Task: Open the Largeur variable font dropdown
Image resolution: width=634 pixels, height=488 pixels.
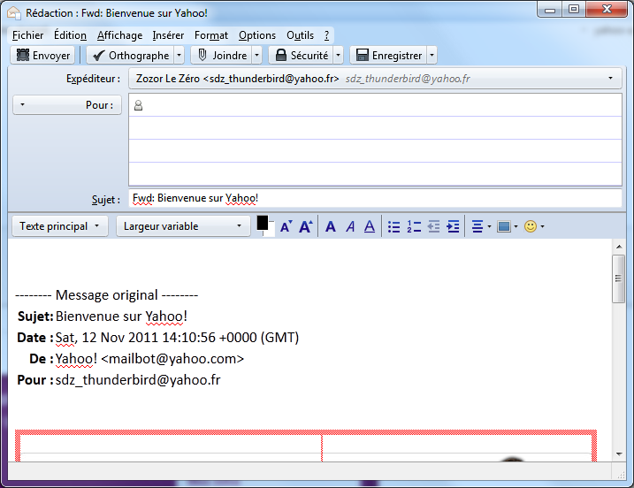Action: tap(183, 226)
